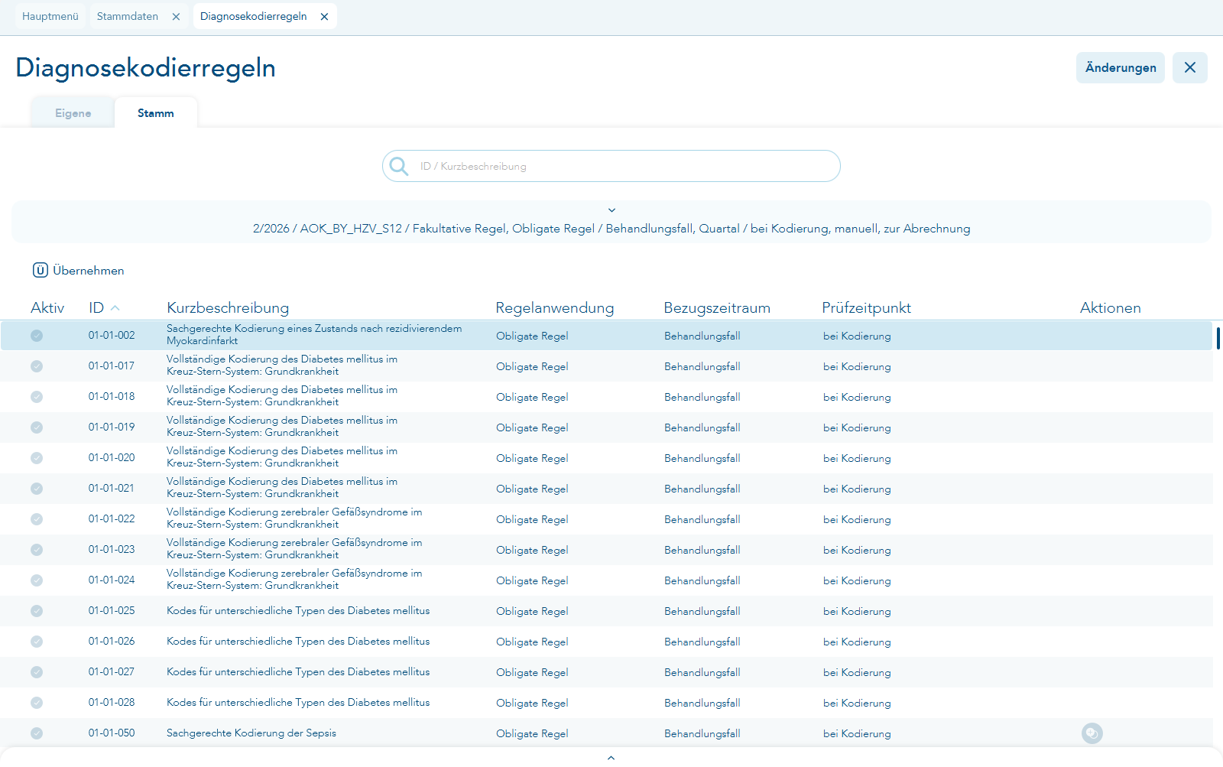Click the Änderungen button
The image size is (1223, 767).
(x=1120, y=67)
